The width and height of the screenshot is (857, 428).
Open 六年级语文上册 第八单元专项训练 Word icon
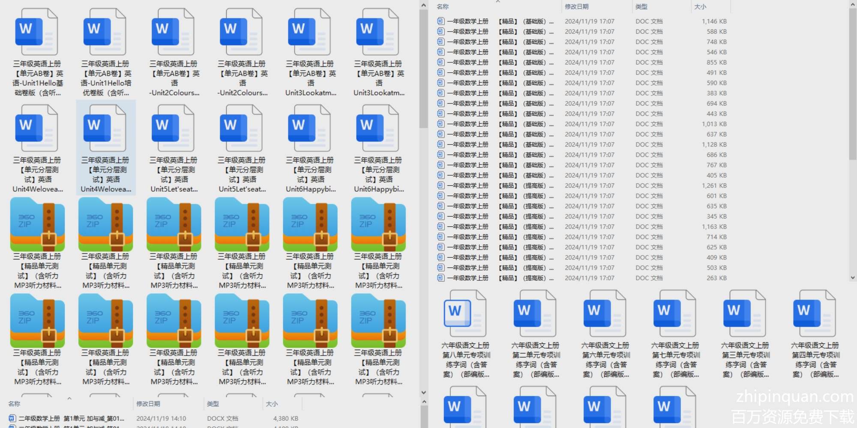(x=465, y=313)
